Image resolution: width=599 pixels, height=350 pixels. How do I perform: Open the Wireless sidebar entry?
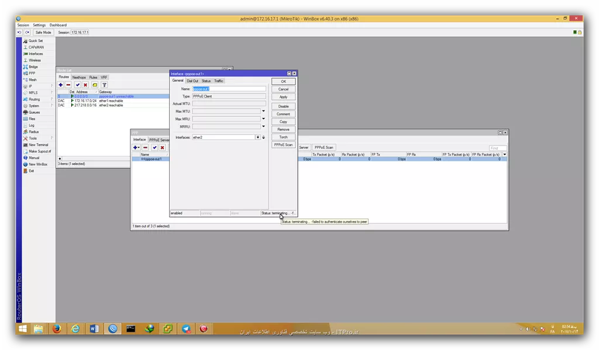(35, 60)
